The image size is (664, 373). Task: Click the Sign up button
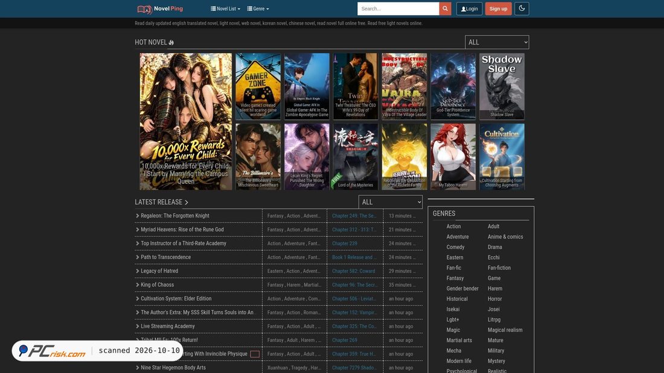[499, 8]
